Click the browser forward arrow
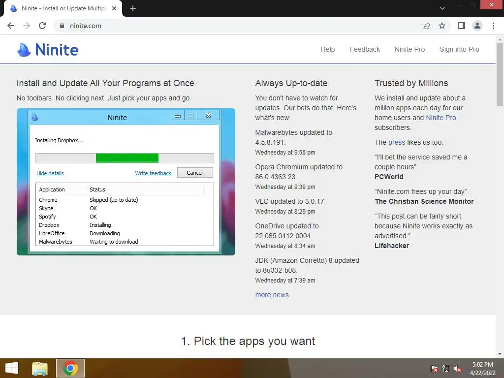The width and height of the screenshot is (504, 378). [27, 26]
